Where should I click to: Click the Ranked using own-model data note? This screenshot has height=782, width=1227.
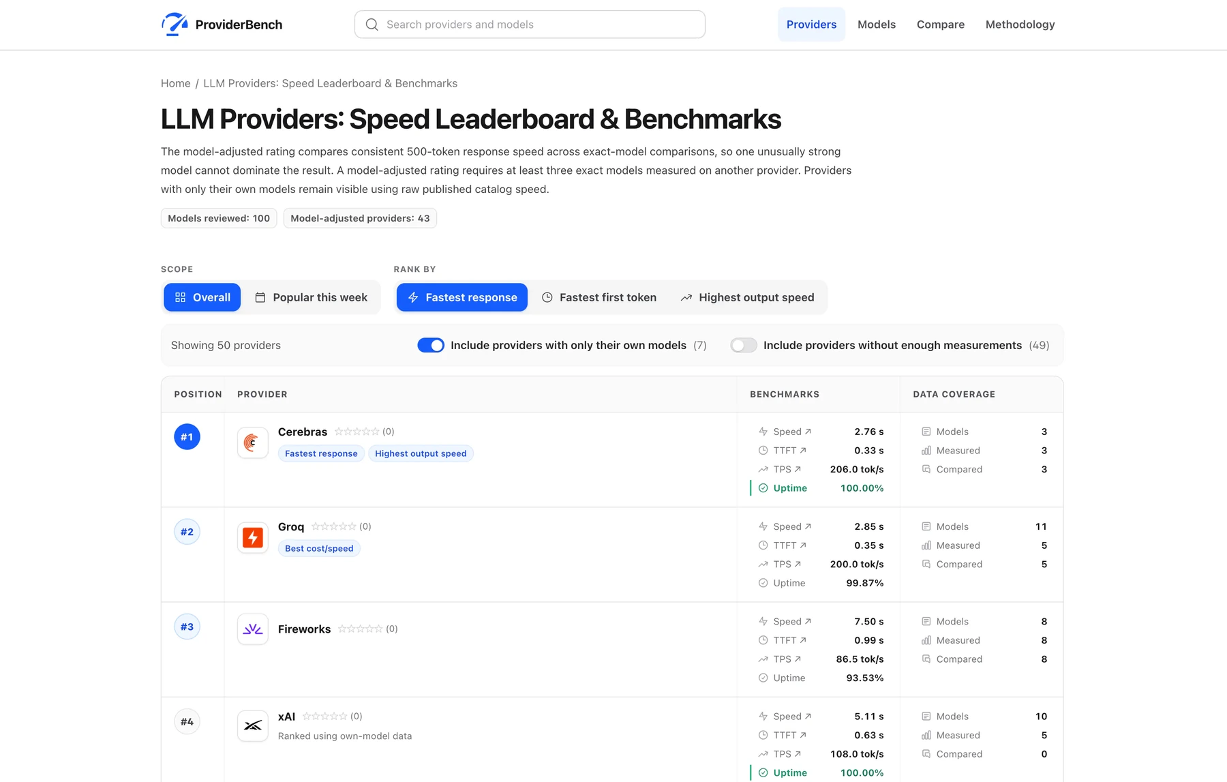click(345, 736)
